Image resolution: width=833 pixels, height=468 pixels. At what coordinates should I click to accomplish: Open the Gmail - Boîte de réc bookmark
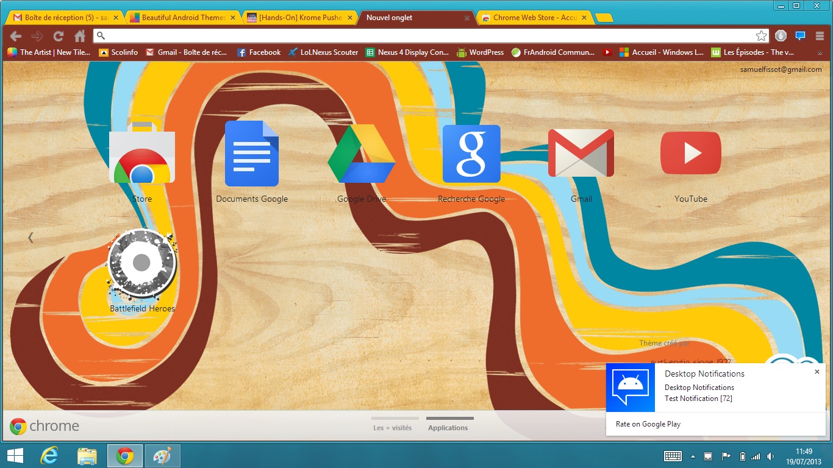tap(186, 52)
